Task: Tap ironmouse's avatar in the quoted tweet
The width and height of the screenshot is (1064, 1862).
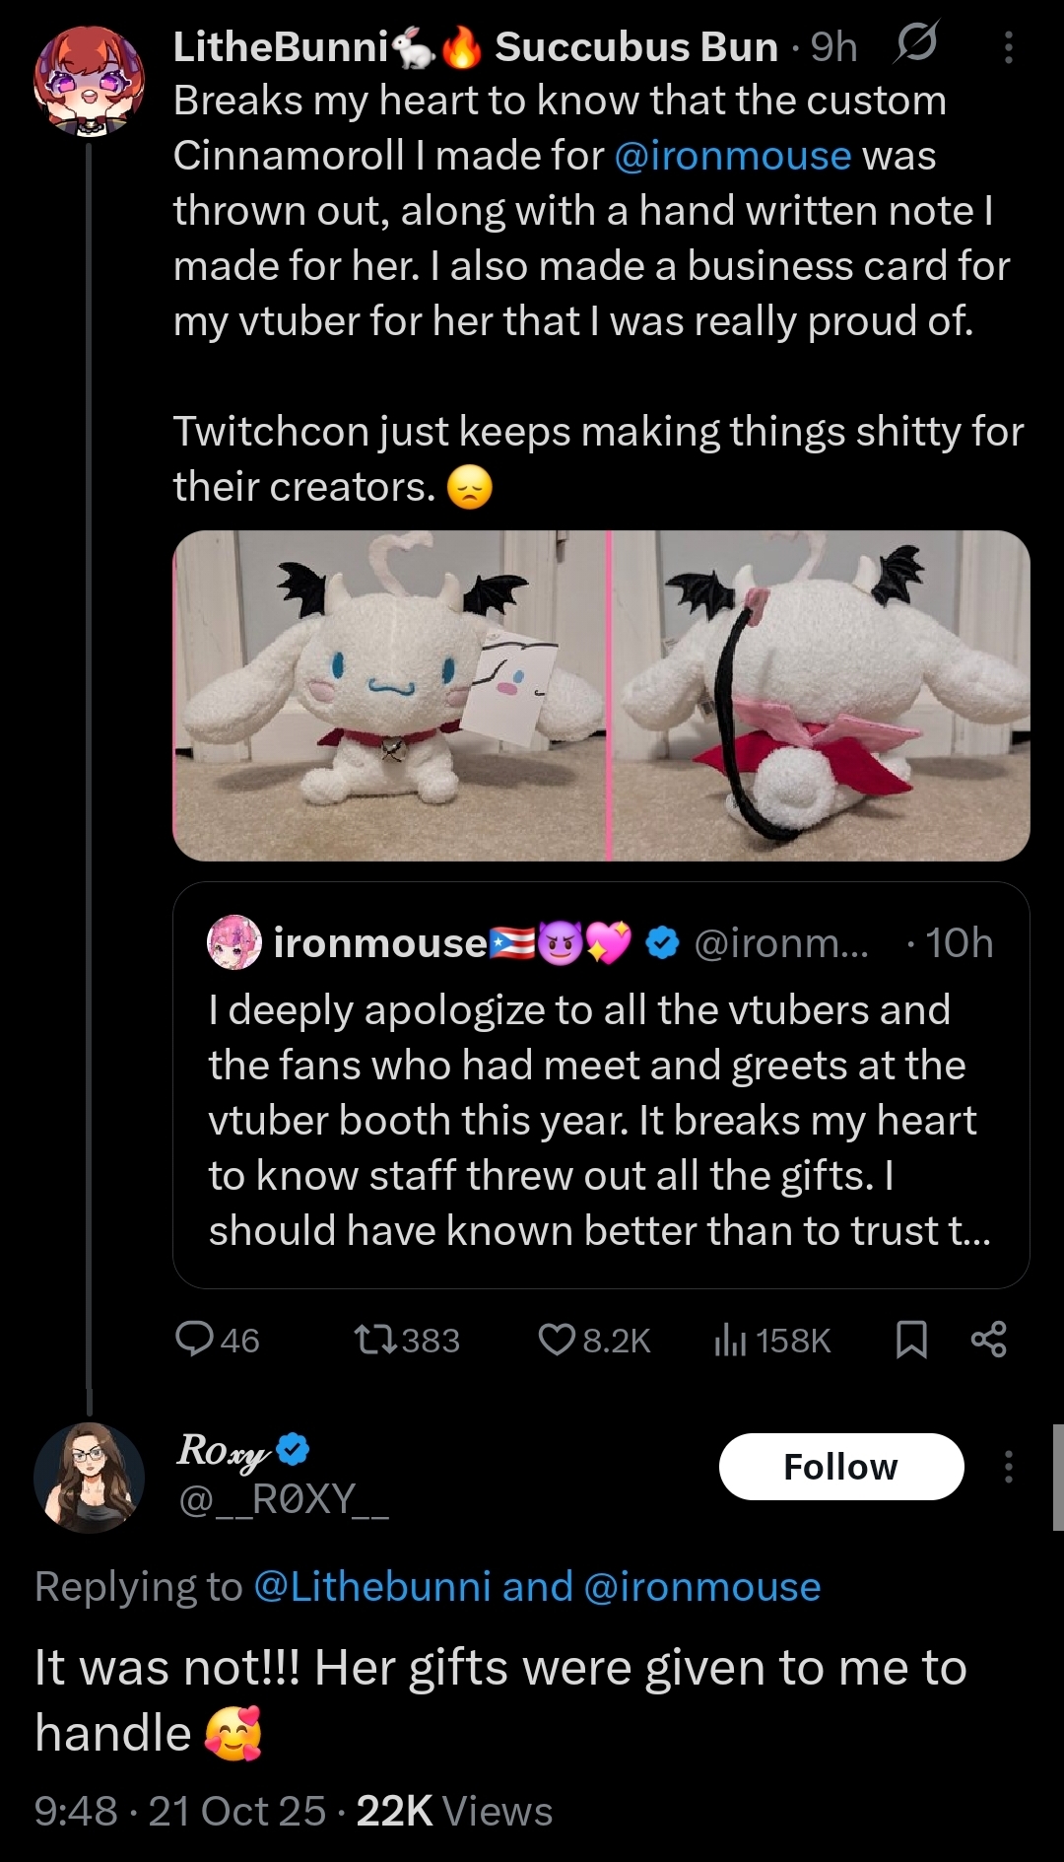Action: pyautogui.click(x=234, y=942)
